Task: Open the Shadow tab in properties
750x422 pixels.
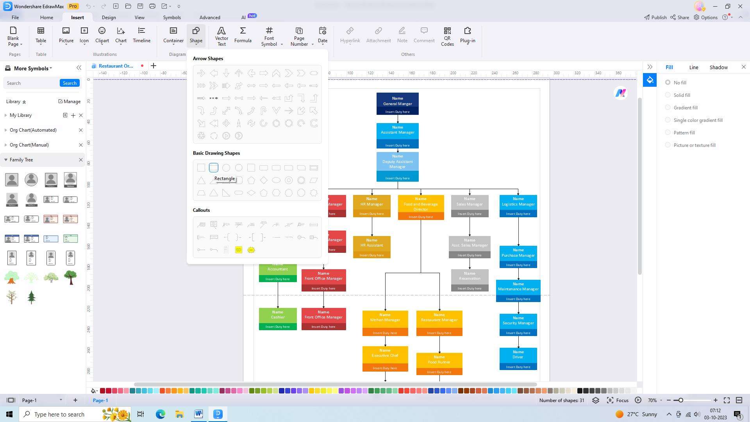Action: coord(718,67)
